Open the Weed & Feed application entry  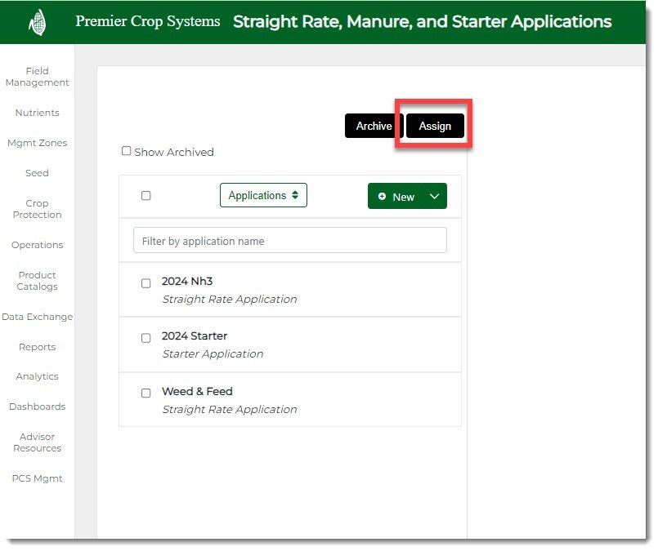tap(197, 392)
